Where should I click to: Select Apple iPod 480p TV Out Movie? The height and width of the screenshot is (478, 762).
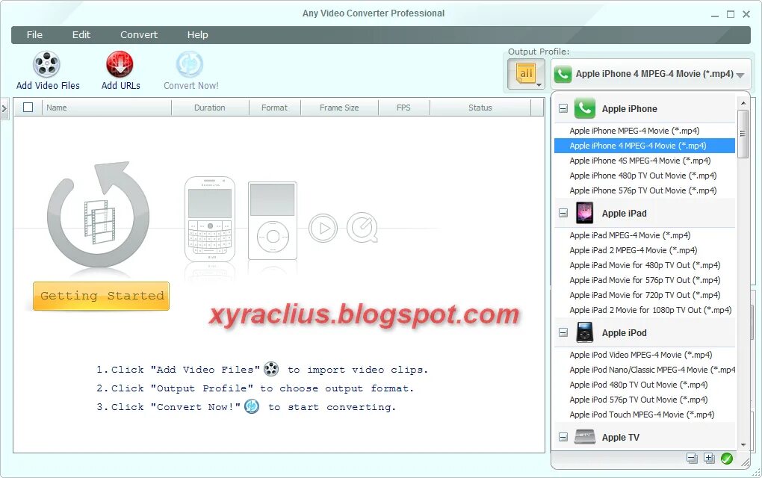[645, 385]
